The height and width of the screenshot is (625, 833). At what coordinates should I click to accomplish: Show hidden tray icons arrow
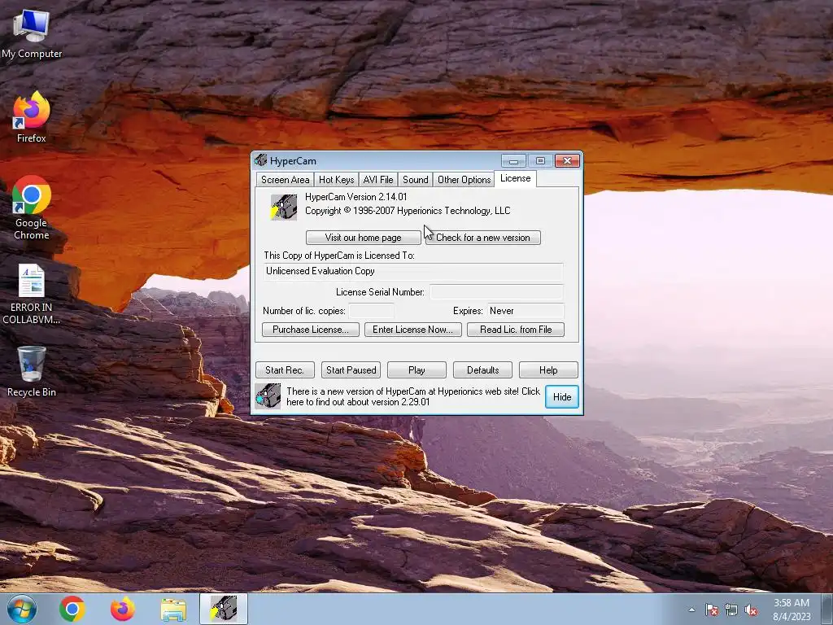pyautogui.click(x=691, y=610)
